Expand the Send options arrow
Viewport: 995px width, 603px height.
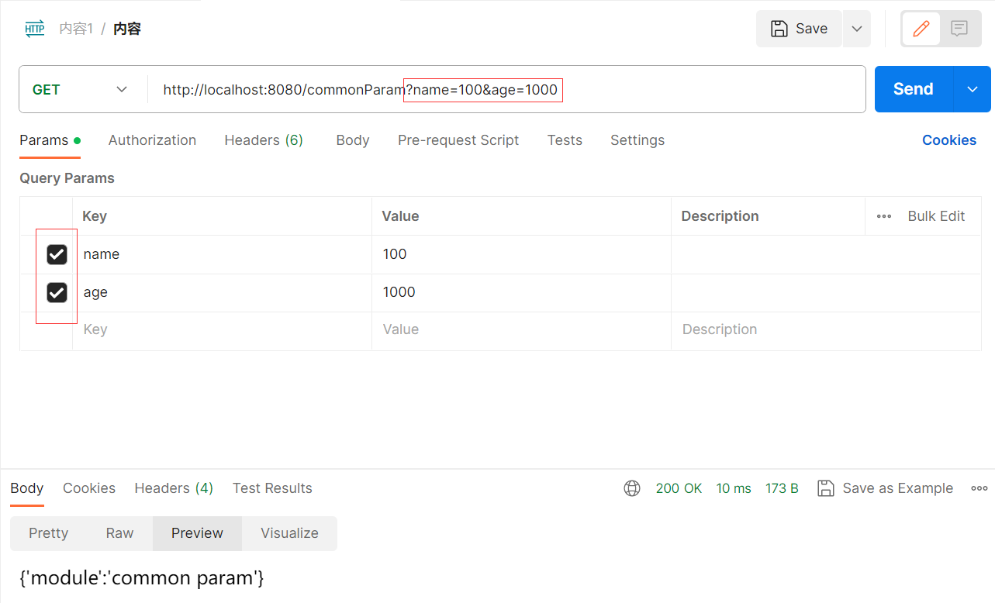pyautogui.click(x=973, y=89)
